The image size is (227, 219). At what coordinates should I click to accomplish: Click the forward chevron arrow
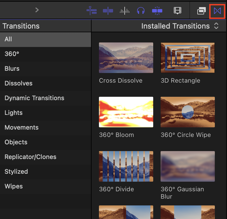[x=37, y=10]
